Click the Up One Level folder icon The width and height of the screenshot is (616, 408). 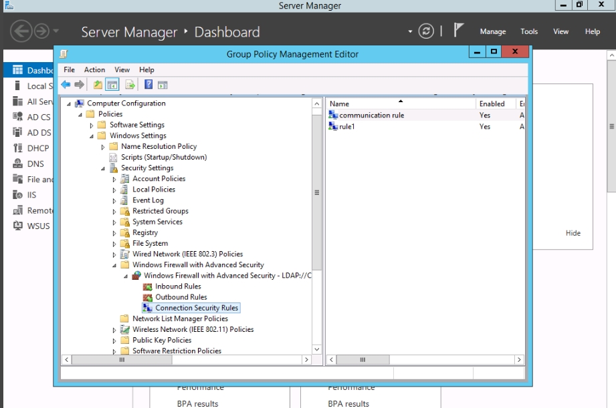click(x=98, y=84)
